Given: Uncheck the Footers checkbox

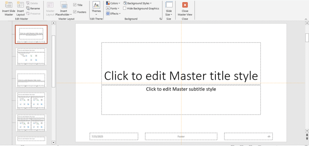Looking at the screenshot, I should 75,12.
